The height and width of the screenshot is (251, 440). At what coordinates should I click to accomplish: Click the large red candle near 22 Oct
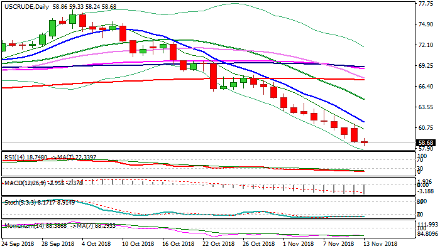click(213, 77)
